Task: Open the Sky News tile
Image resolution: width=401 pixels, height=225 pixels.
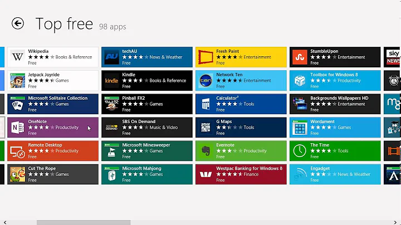Action: pos(392,57)
